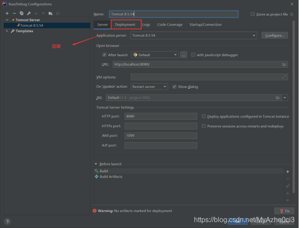The height and width of the screenshot is (228, 299).
Task: Add a new run configuration with plus icon
Action: point(7,13)
